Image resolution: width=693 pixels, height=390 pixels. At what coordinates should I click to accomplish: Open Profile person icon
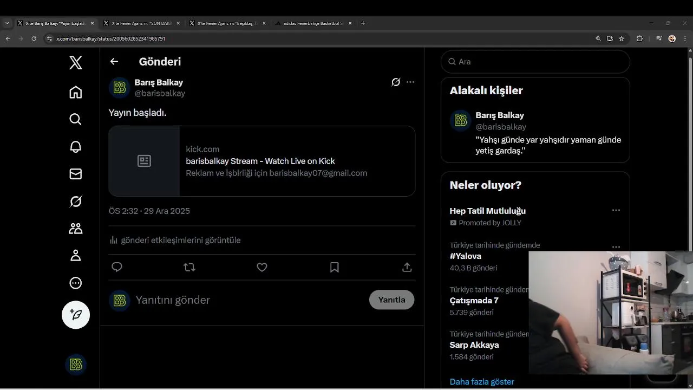click(76, 256)
